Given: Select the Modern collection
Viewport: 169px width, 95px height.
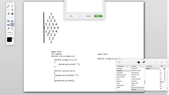Looking at the screenshot, I should (x=124, y=81).
